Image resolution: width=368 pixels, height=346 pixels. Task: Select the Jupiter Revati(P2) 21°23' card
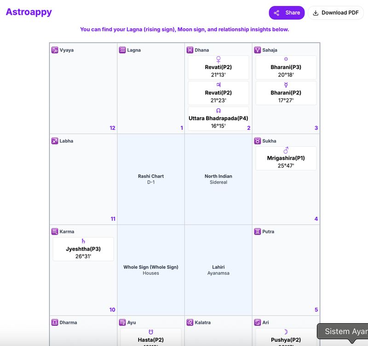pos(218,93)
